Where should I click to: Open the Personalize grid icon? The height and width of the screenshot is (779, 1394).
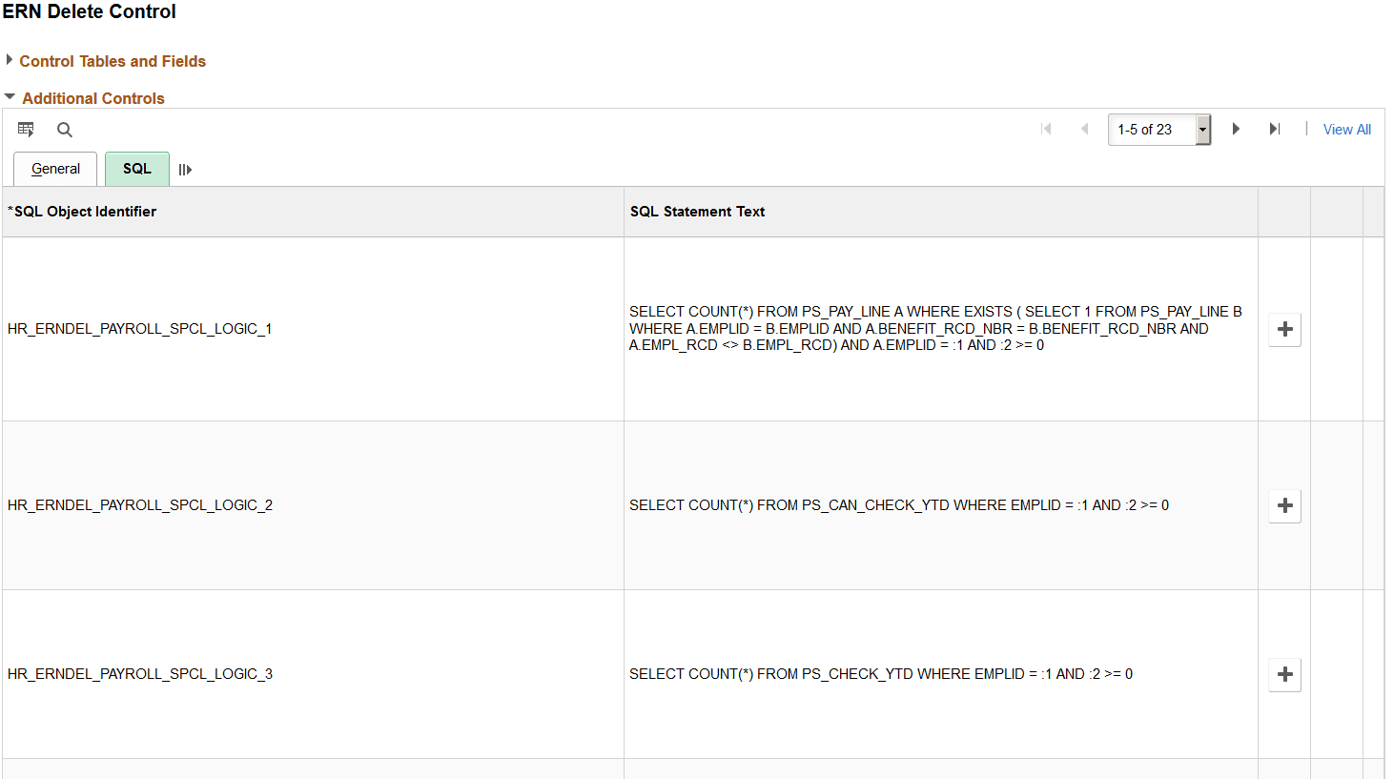click(26, 129)
